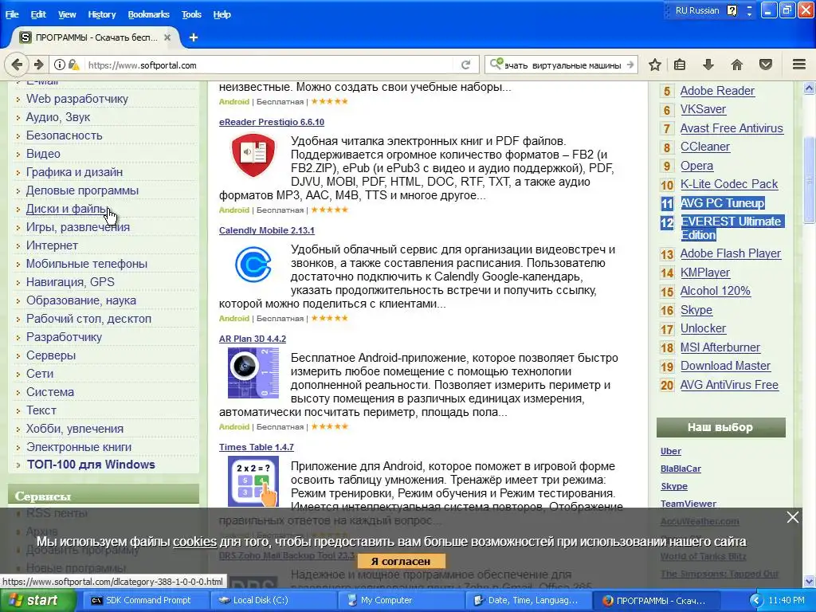Image resolution: width=816 pixels, height=612 pixels.
Task: Open the Мобильные телефоны category
Action: 86,263
